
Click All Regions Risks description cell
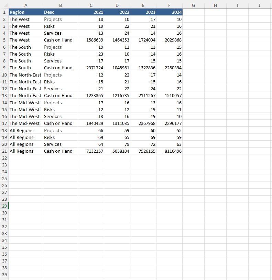[x=61, y=138]
